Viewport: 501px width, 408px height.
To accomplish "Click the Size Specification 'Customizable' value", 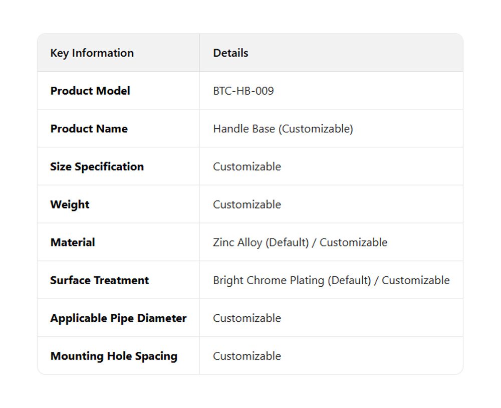I will point(246,167).
